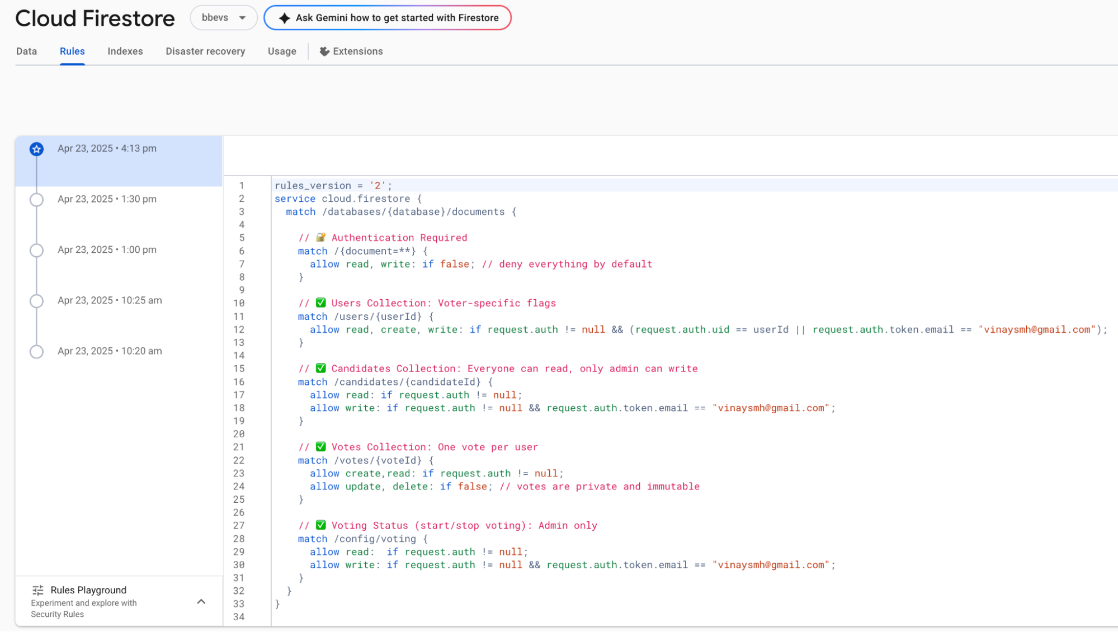This screenshot has width=1118, height=632.
Task: Select version marker for 1:00 pm
Action: 37,250
